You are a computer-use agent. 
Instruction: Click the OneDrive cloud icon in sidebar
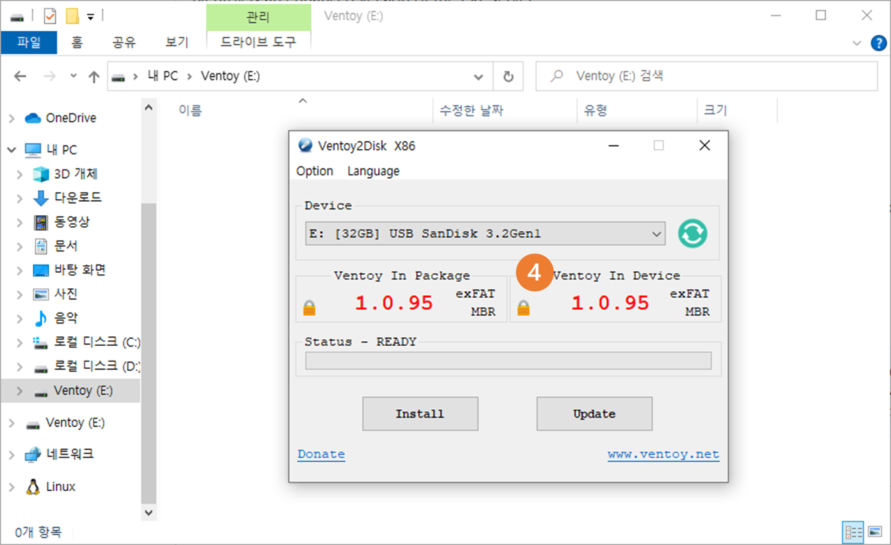33,118
